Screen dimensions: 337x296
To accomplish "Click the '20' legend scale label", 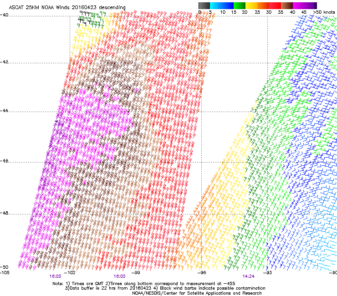I will tap(245, 12).
